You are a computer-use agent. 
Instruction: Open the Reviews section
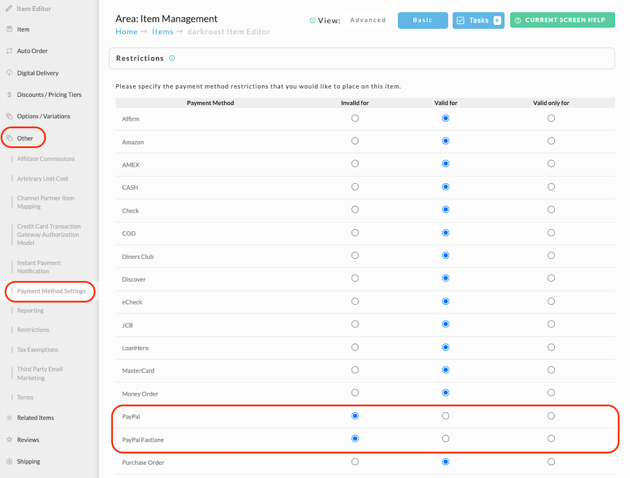click(x=28, y=440)
